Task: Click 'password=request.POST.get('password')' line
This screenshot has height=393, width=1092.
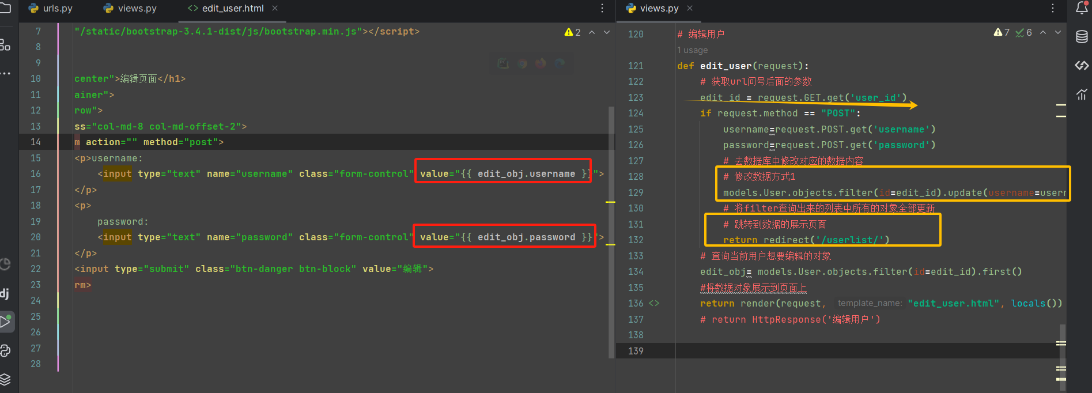Action: 829,145
